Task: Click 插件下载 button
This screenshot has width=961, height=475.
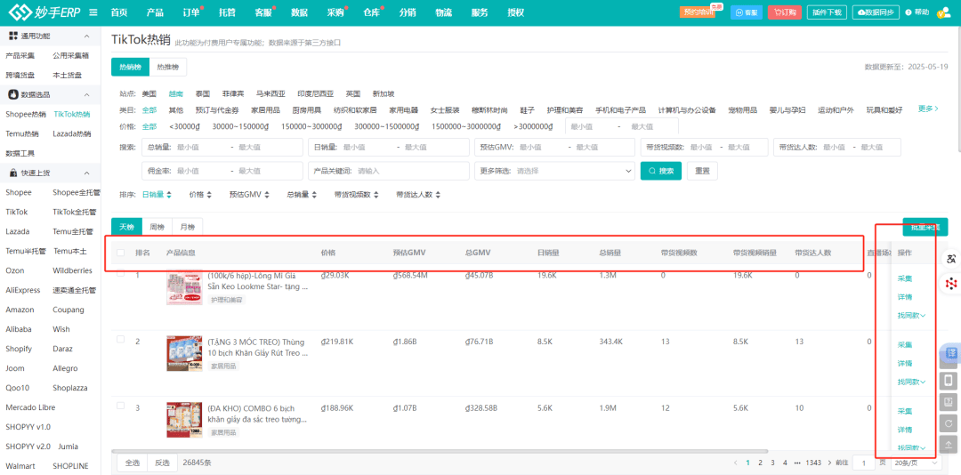Action: (828, 12)
